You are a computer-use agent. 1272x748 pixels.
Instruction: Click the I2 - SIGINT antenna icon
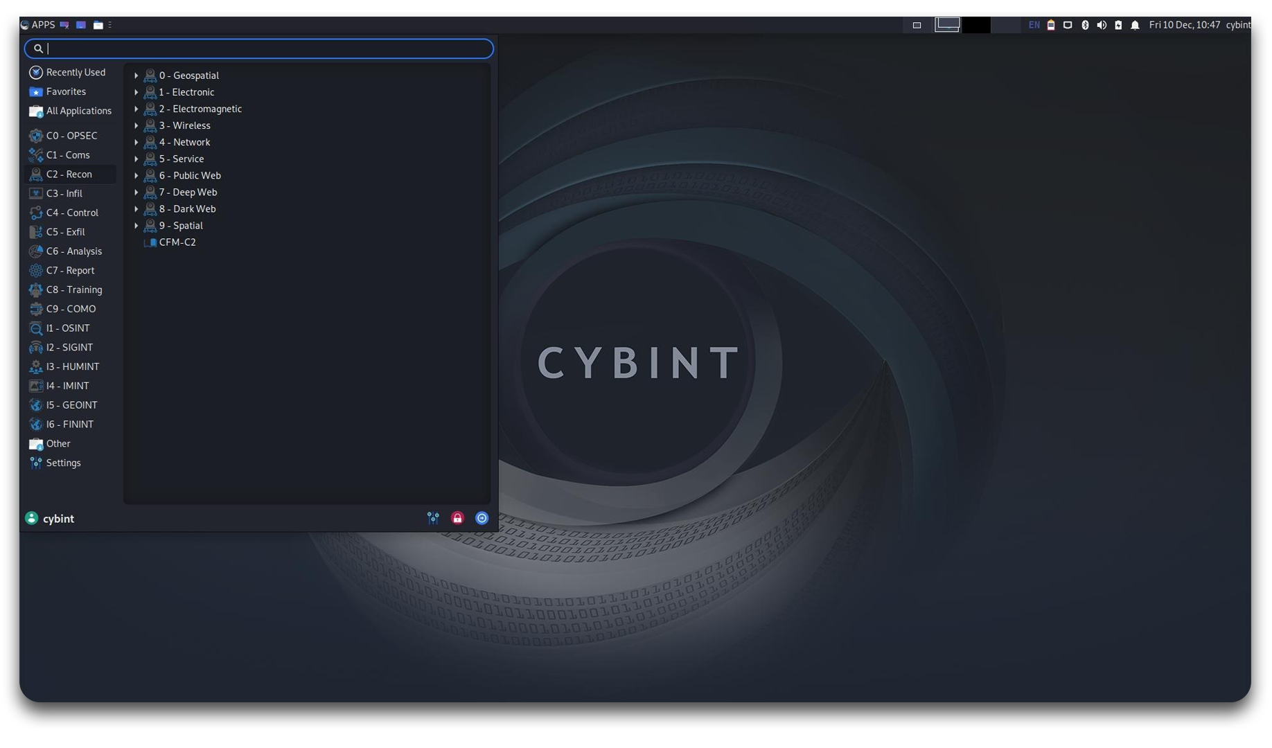coord(36,347)
